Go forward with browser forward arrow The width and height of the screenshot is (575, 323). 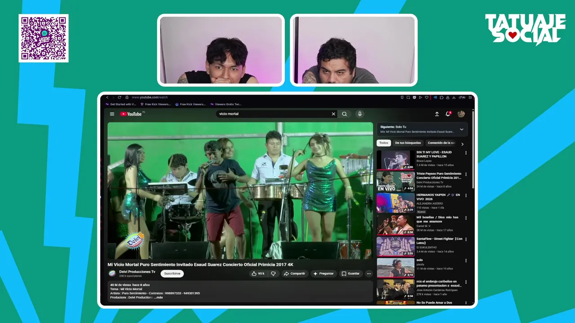click(x=113, y=97)
